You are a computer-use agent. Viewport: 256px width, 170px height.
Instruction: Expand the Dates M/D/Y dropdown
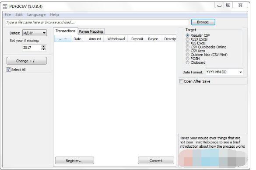point(35,33)
